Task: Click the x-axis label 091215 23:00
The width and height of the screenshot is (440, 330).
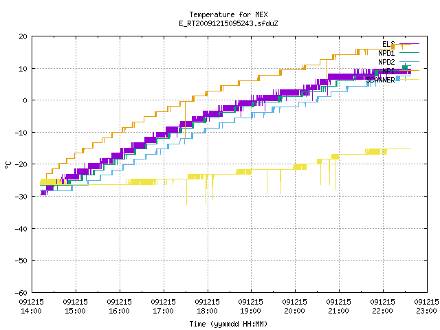Action: (426, 307)
